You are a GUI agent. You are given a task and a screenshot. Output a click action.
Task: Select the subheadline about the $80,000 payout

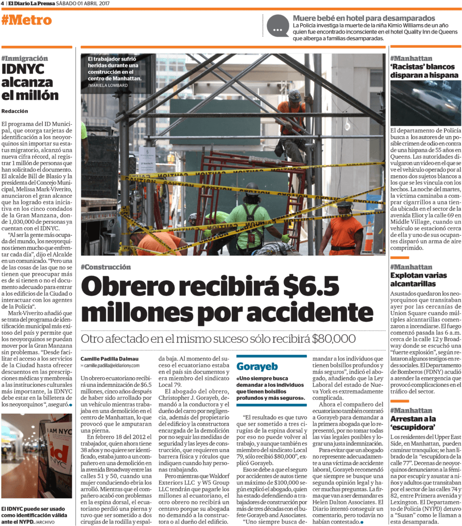click(218, 338)
